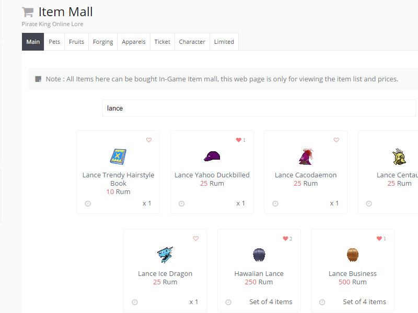Click the clock icon on Hawaiian Lance card
418x313 pixels.
(x=228, y=302)
